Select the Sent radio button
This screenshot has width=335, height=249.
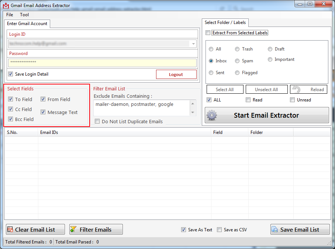coord(211,73)
